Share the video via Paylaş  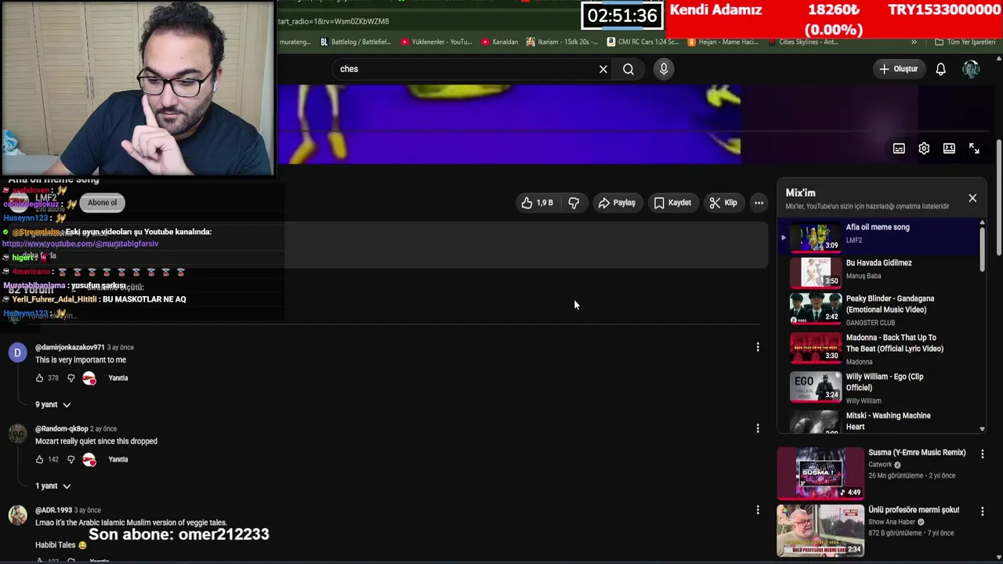pos(617,203)
